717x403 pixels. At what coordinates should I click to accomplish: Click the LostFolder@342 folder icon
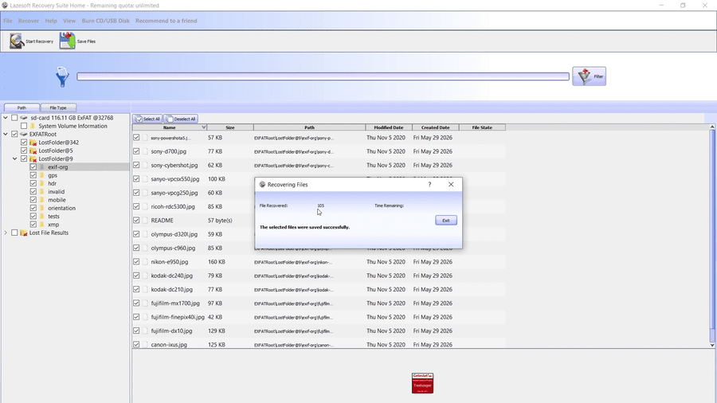point(33,143)
